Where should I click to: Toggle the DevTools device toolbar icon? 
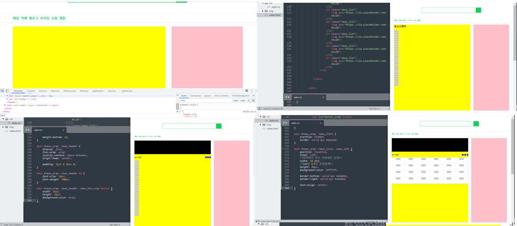[x=7, y=91]
